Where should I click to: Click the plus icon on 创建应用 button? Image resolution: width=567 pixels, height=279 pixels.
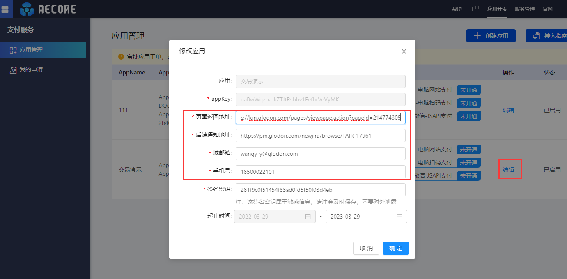(477, 36)
